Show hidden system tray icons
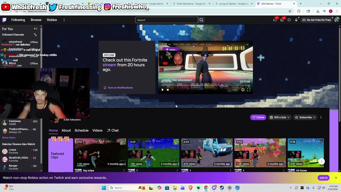The image size is (341, 192). pyautogui.click(x=291, y=188)
